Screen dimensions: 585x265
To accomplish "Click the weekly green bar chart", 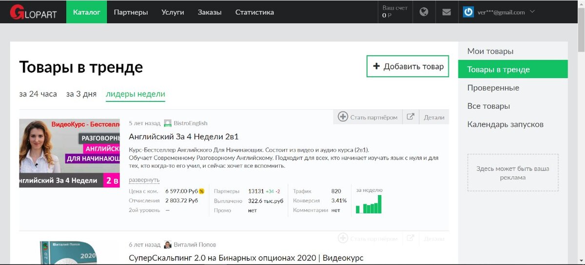I will tap(369, 204).
